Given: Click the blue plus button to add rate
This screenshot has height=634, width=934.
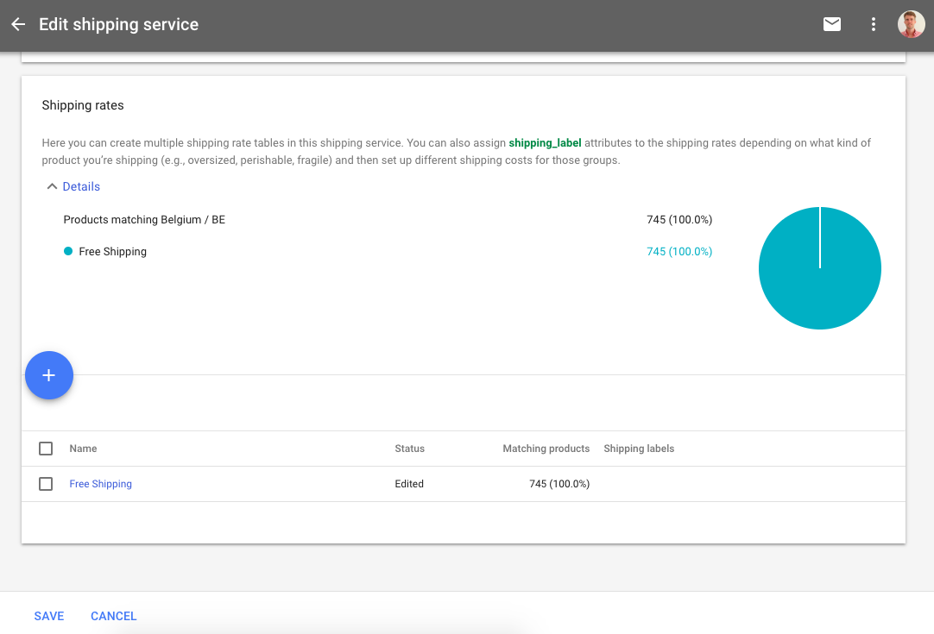Looking at the screenshot, I should (x=48, y=374).
